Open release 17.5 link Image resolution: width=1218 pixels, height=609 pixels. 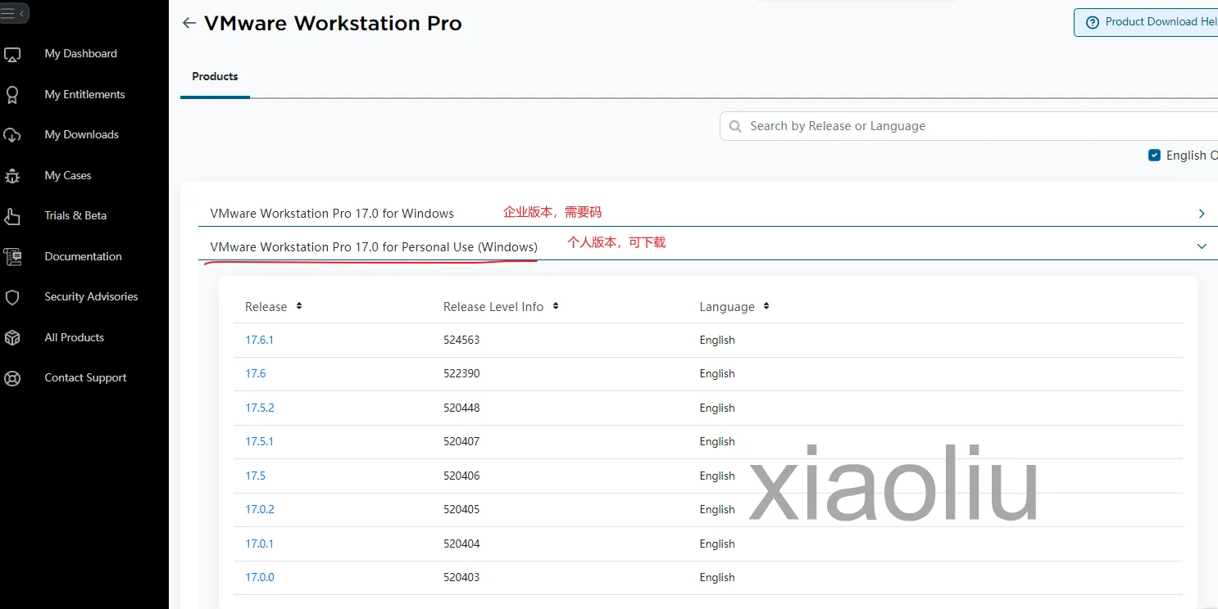pos(256,476)
